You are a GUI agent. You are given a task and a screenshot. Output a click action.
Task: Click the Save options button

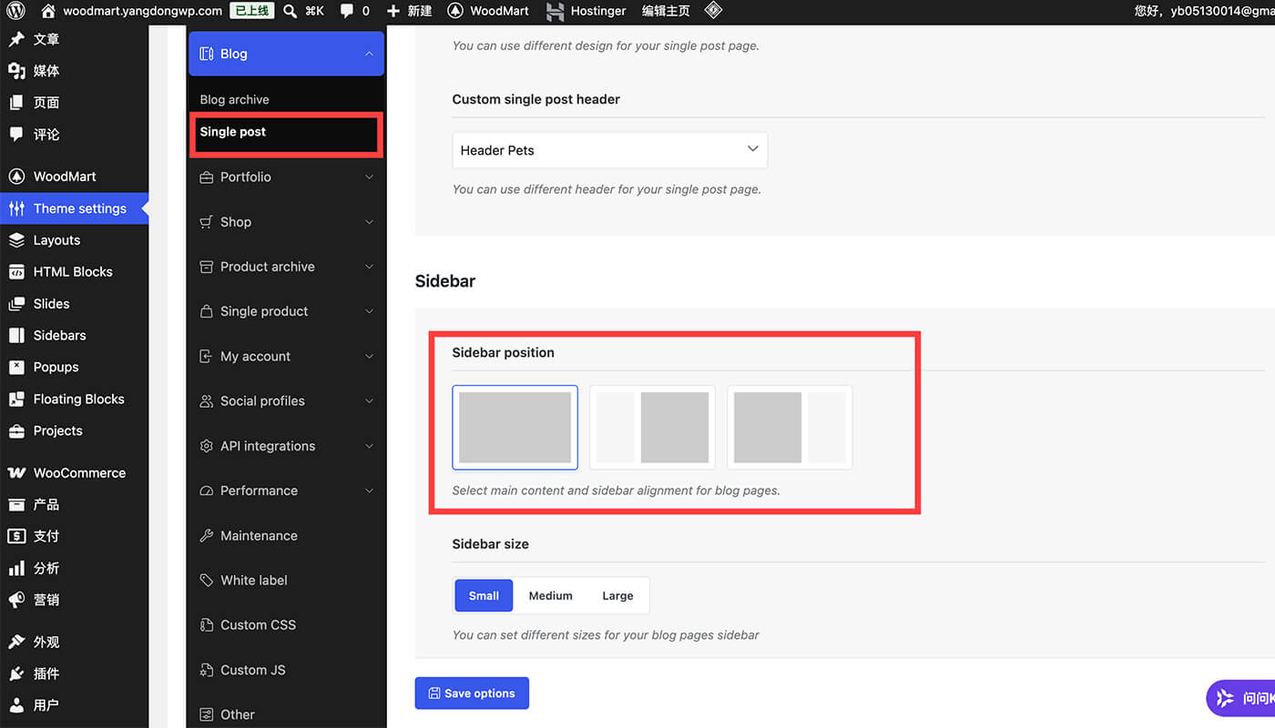pos(472,693)
